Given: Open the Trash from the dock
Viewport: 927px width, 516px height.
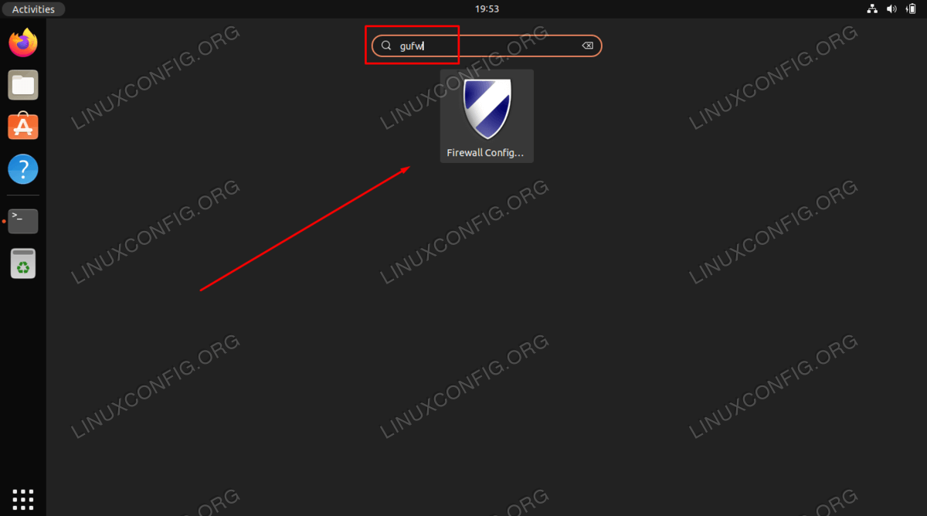Looking at the screenshot, I should click(x=23, y=263).
